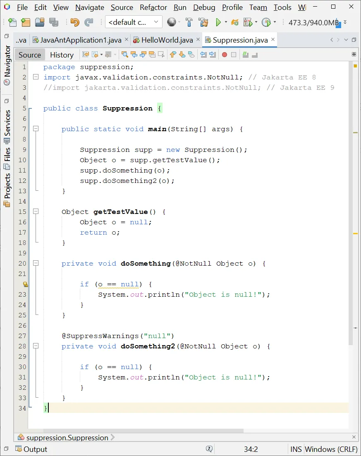Open the Navigate menu

click(x=89, y=7)
